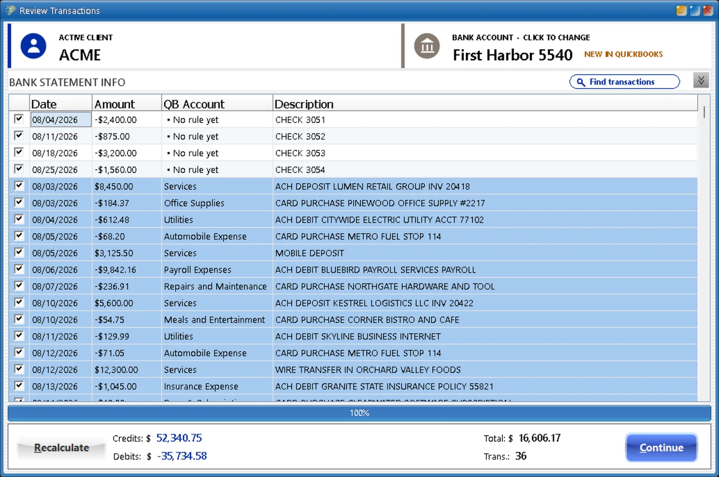Click the NEW IN QUICKBOOKS label
The image size is (719, 477).
click(x=623, y=54)
